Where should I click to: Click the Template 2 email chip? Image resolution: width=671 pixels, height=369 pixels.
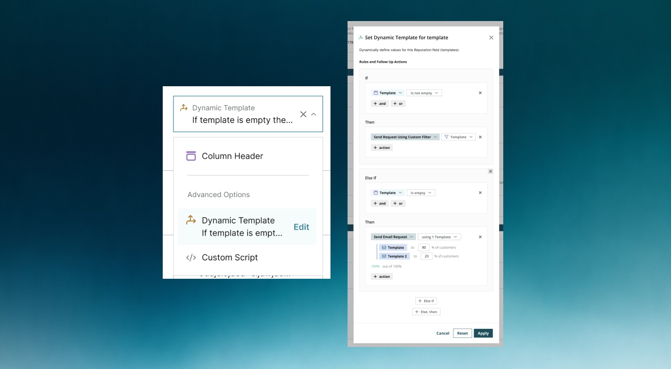pos(394,256)
